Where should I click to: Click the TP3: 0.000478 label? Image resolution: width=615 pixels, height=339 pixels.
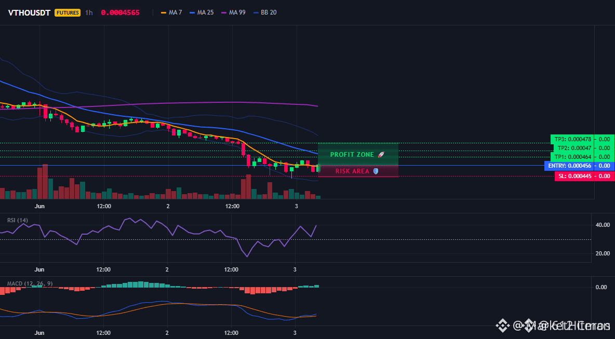(572, 139)
